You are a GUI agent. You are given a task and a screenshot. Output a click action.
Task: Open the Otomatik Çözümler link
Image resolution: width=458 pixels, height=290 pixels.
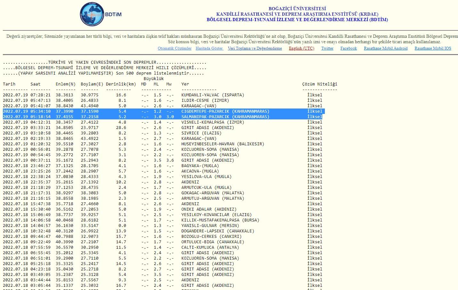174,48
